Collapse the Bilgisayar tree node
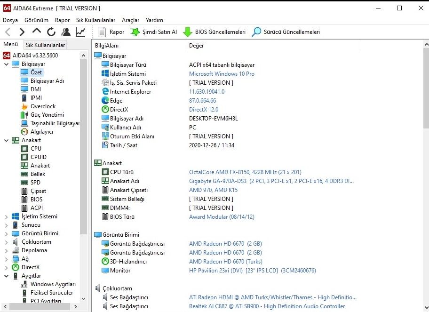The height and width of the screenshot is (312, 429). [7, 64]
